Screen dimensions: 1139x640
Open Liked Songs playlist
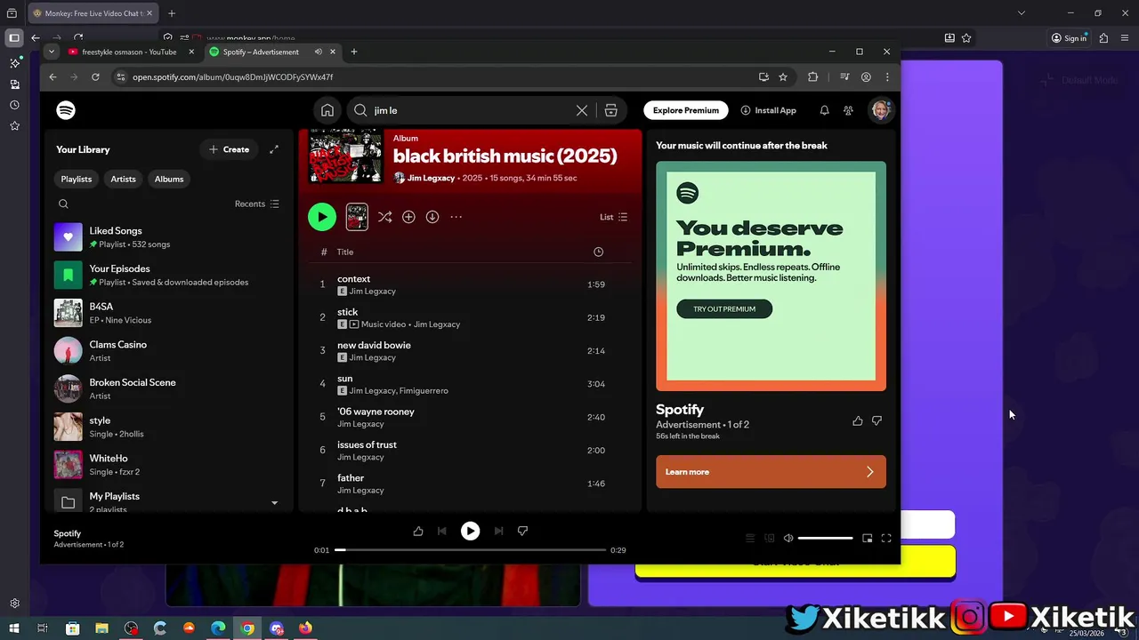pyautogui.click(x=167, y=237)
